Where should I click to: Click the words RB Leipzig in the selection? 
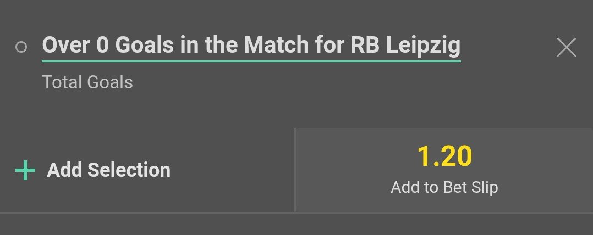pyautogui.click(x=405, y=45)
